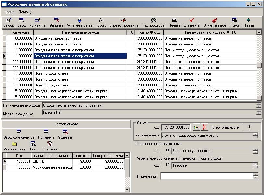
Task: Click Отметить все double checkmark icon
Action: pyautogui.click(x=214, y=22)
